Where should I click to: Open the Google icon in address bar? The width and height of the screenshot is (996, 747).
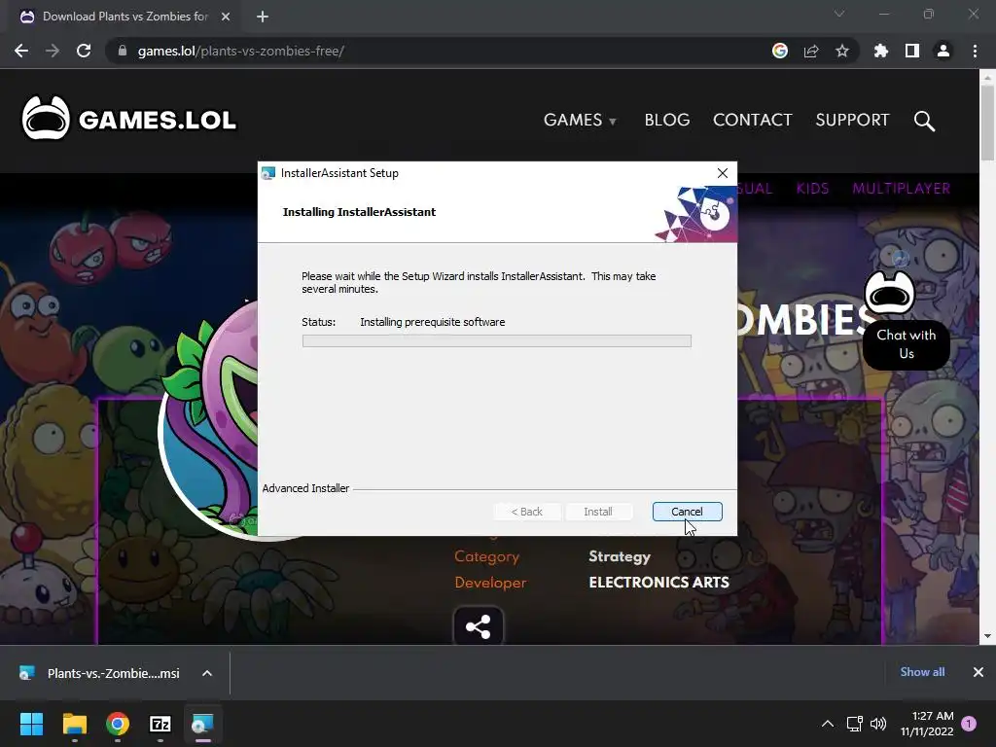click(x=780, y=51)
